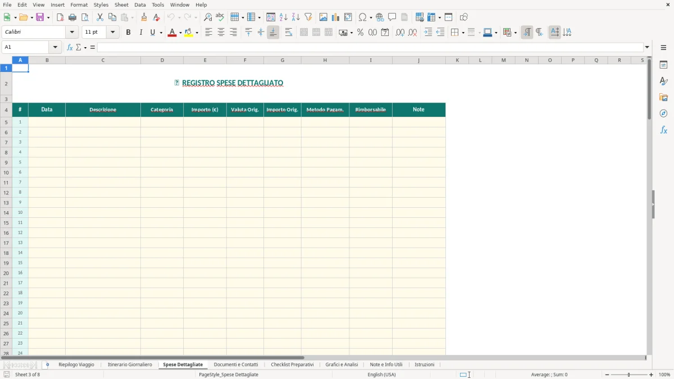674x379 pixels.
Task: Click the Save document icon
Action: 40,17
